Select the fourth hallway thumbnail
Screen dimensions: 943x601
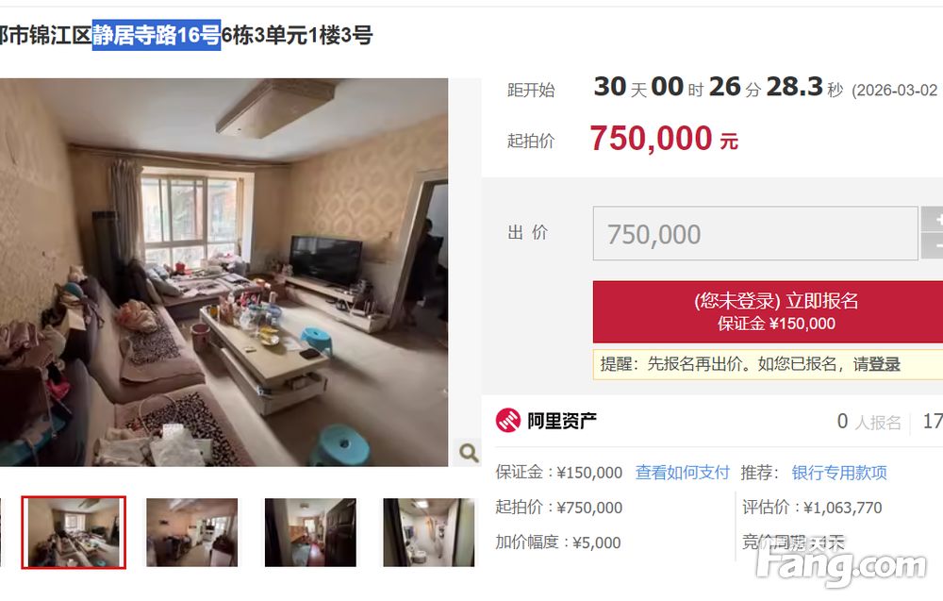pos(429,532)
